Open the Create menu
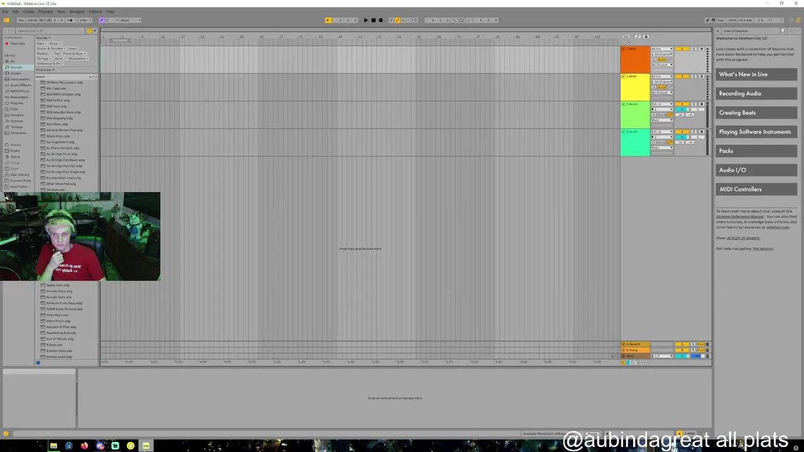 pos(28,11)
